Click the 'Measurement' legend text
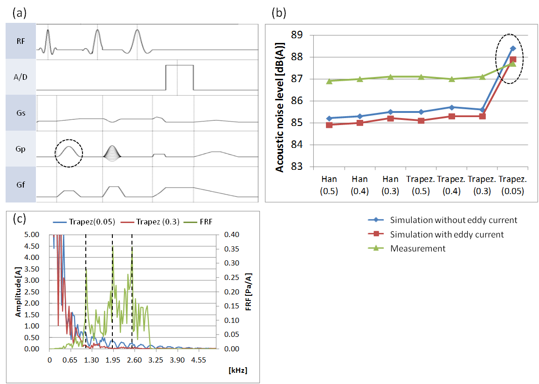 coord(417,248)
